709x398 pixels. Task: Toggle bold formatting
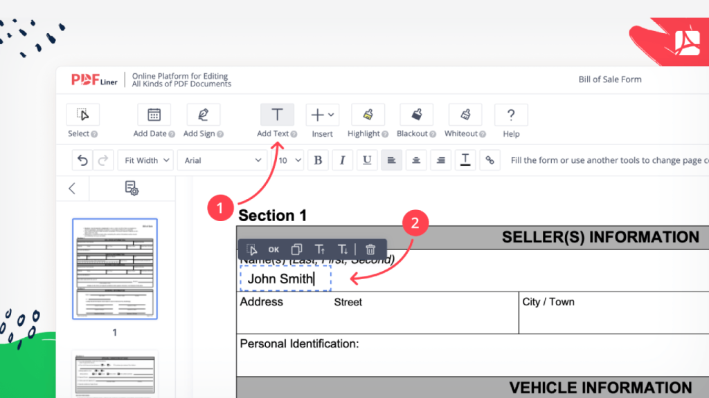coord(318,160)
